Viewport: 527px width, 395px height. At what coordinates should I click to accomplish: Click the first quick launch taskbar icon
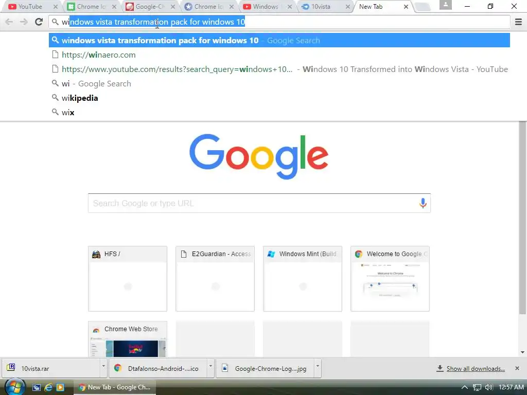click(x=37, y=387)
